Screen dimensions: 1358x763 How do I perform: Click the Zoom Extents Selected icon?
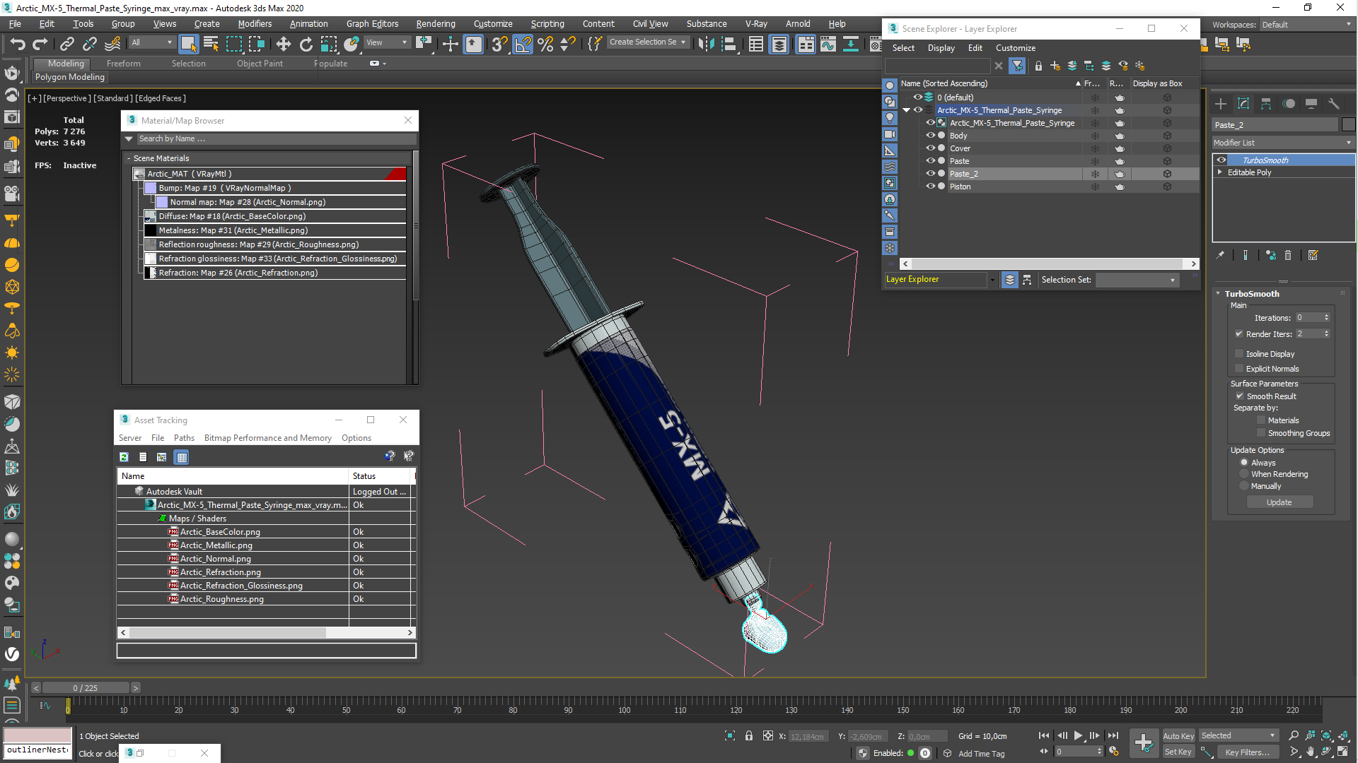[x=1326, y=735]
